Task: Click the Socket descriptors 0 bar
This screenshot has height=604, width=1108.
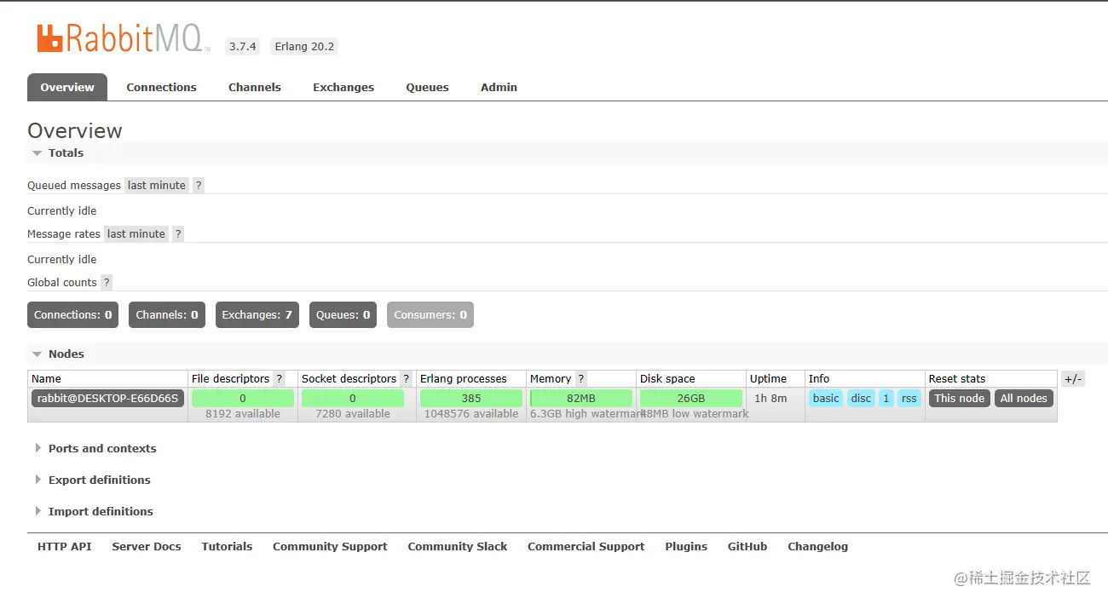Action: 353,399
